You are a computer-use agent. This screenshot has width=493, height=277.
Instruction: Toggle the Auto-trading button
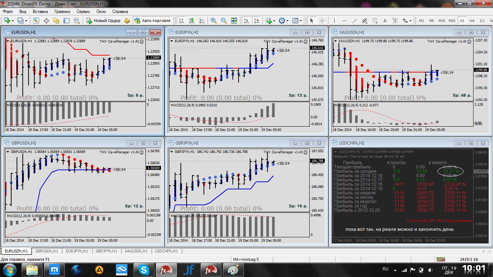coord(152,21)
